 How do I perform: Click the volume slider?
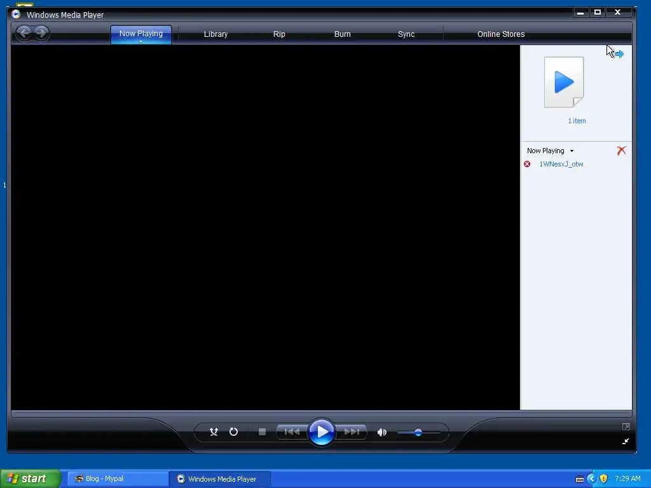click(x=418, y=432)
